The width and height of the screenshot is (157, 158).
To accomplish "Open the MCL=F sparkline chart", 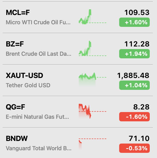I will pyautogui.click(x=92, y=17).
